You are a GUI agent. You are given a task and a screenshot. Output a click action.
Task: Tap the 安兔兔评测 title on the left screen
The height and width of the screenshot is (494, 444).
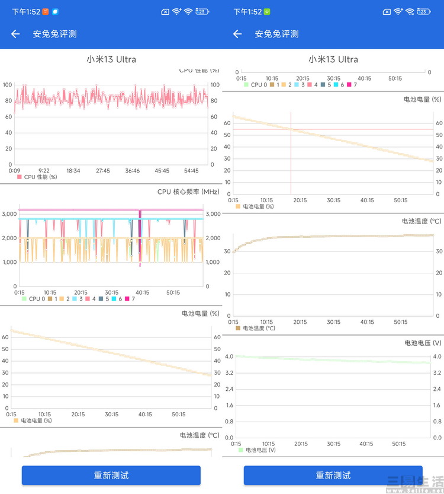[54, 34]
